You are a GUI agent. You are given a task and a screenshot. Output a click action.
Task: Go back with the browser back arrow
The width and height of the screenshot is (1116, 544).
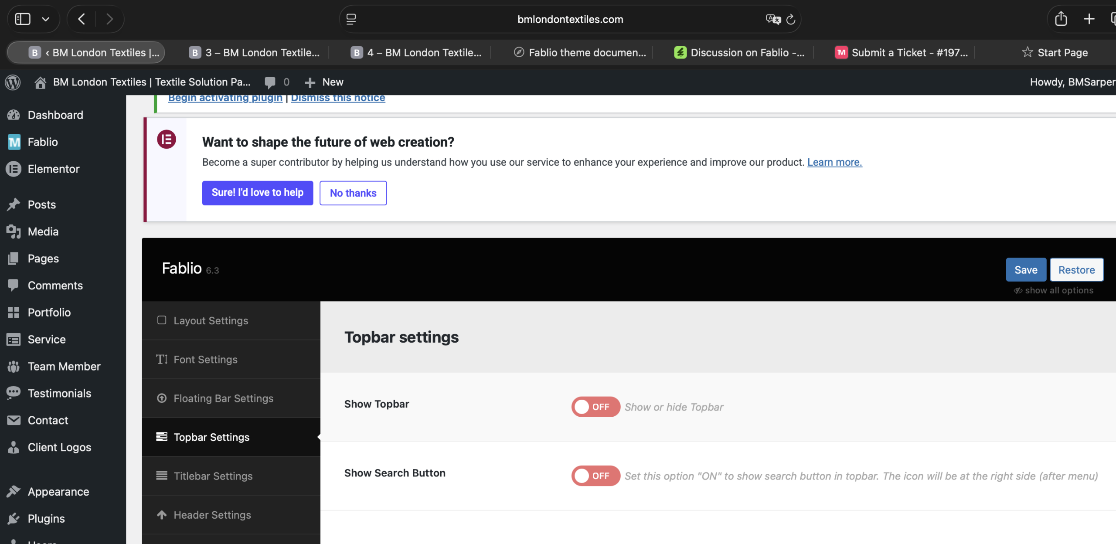click(x=82, y=19)
